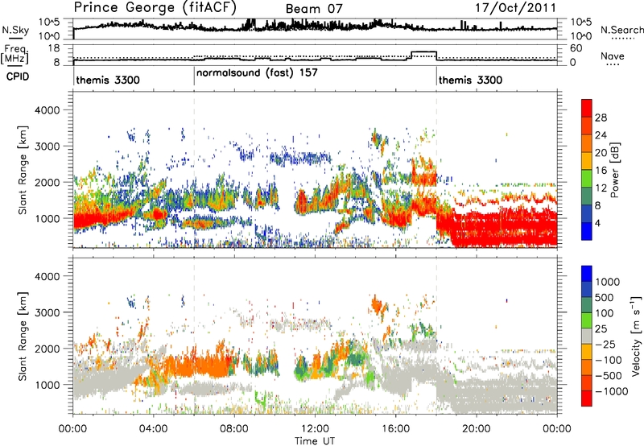Click the "08:00" time axis label
644x446 pixels.
pos(234,429)
